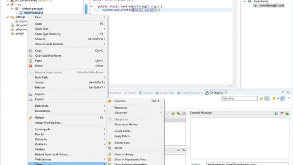Collapse the src folder

click(8, 5)
